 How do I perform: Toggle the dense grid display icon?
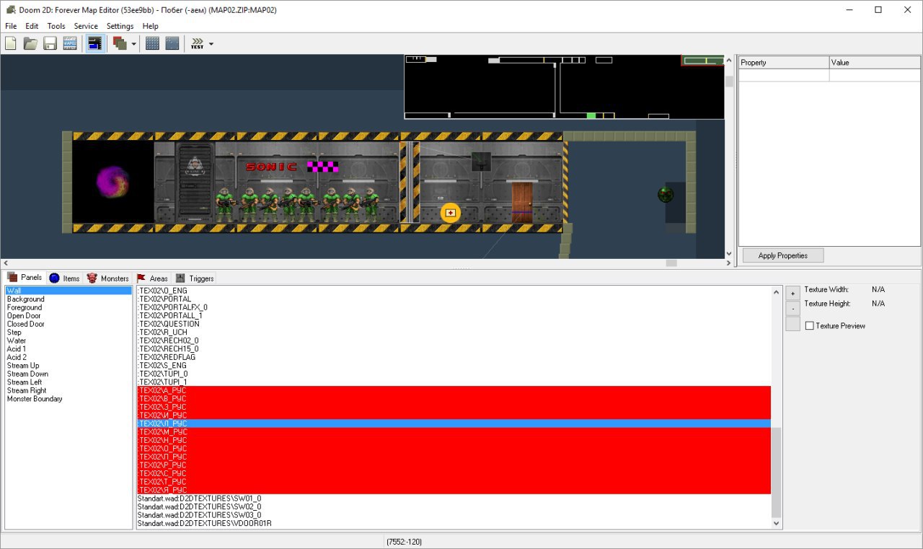(x=152, y=44)
